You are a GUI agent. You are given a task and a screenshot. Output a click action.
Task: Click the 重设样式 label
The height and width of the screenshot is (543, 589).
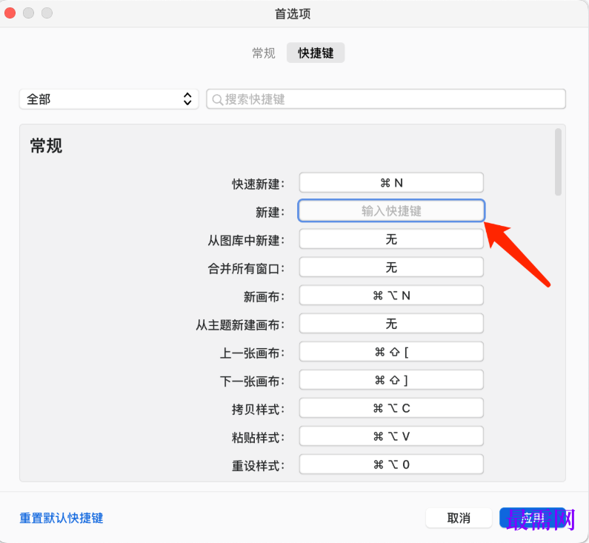259,466
